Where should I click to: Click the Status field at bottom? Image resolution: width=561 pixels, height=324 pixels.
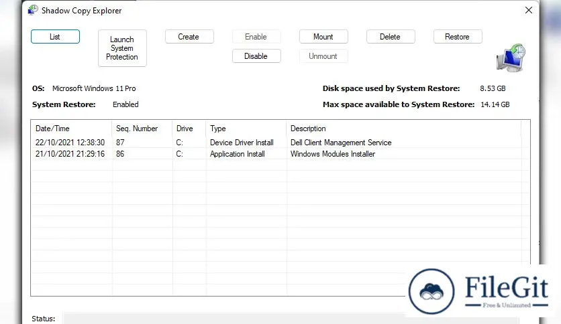point(291,319)
